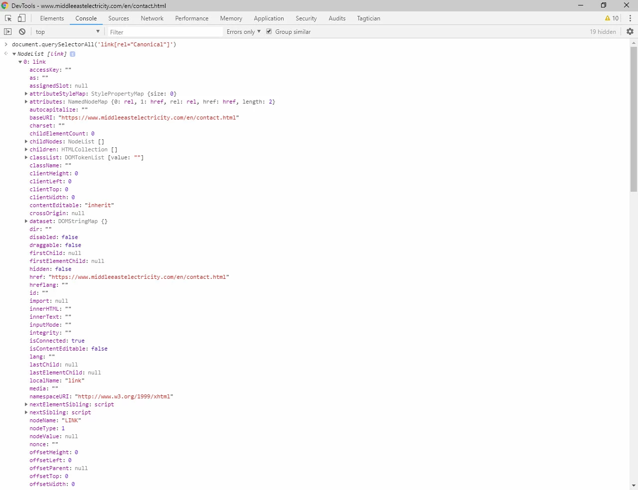This screenshot has height=490, width=638.
Task: Click the baseURI contact.html URL string
Action: coord(149,118)
